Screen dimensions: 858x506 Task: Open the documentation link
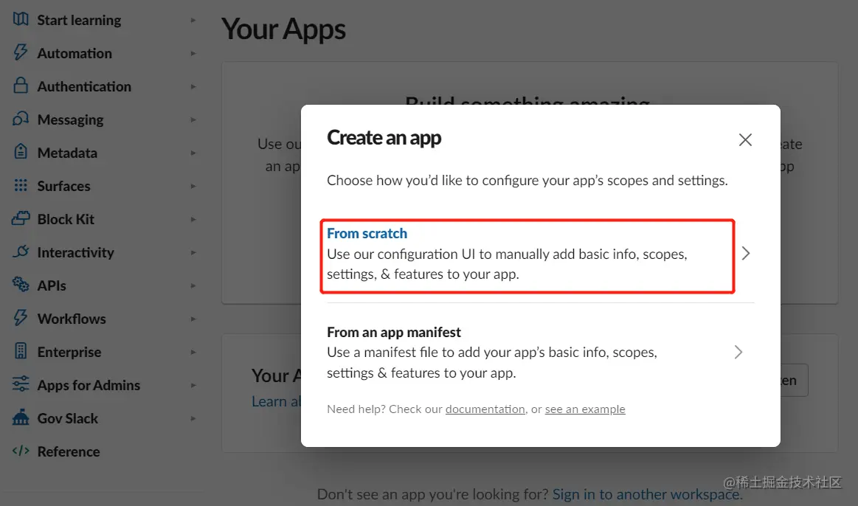[x=485, y=409]
